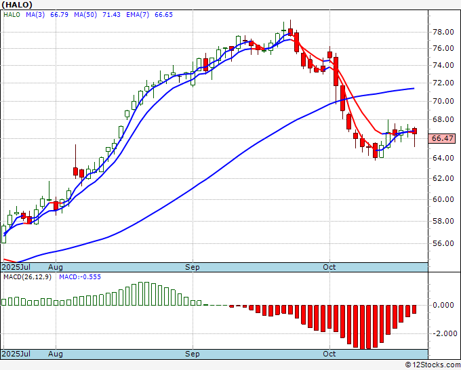Click the 72.00 price axis label
The width and height of the screenshot is (461, 370).
click(x=443, y=83)
